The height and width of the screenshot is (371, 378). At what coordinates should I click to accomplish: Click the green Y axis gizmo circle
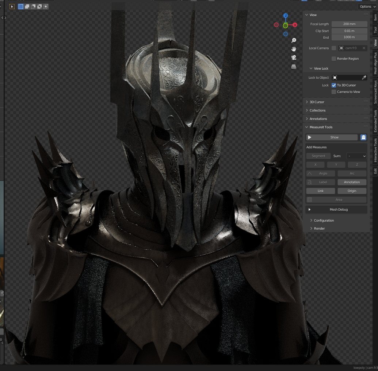click(x=286, y=26)
